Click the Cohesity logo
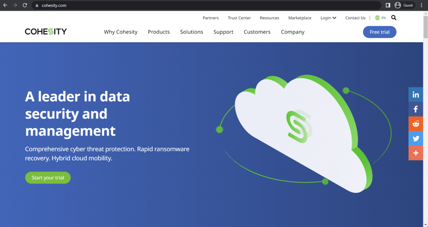 pos(46,32)
